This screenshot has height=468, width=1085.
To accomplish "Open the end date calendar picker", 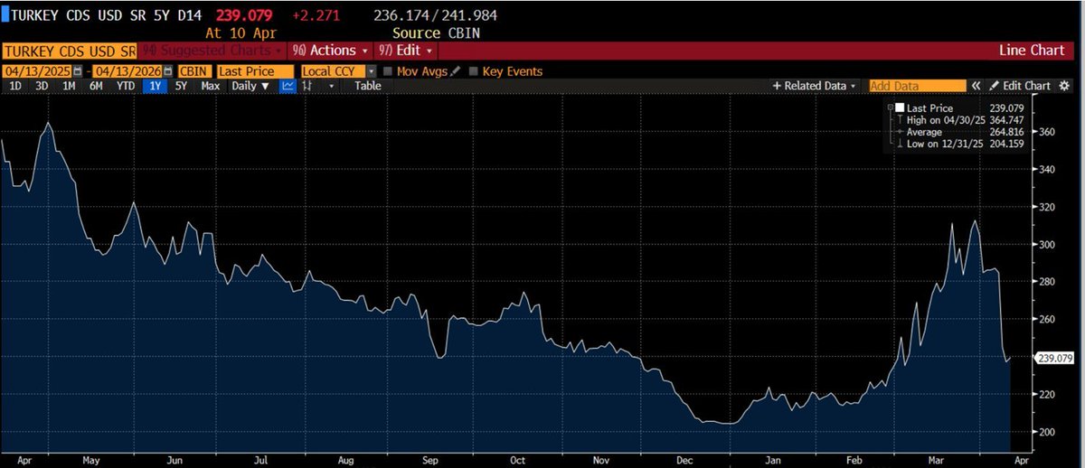I will click(x=167, y=71).
